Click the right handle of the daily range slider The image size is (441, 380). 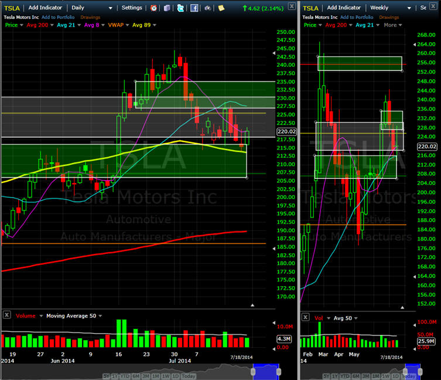click(x=279, y=372)
